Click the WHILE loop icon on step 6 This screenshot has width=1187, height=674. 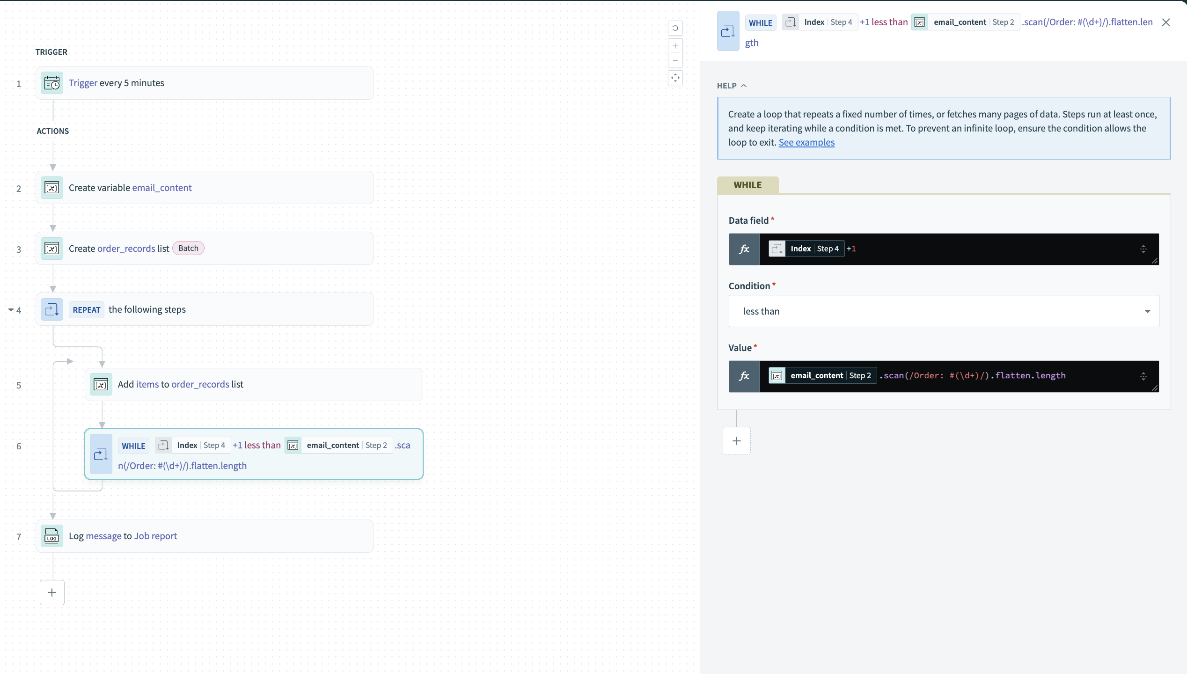click(101, 454)
